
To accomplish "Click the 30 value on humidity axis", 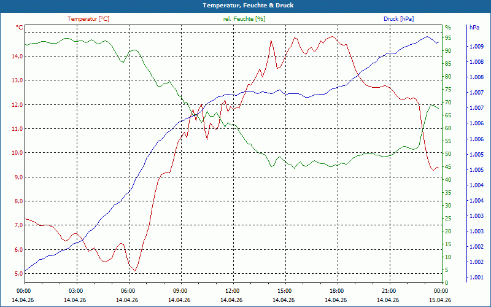I will tap(448, 206).
